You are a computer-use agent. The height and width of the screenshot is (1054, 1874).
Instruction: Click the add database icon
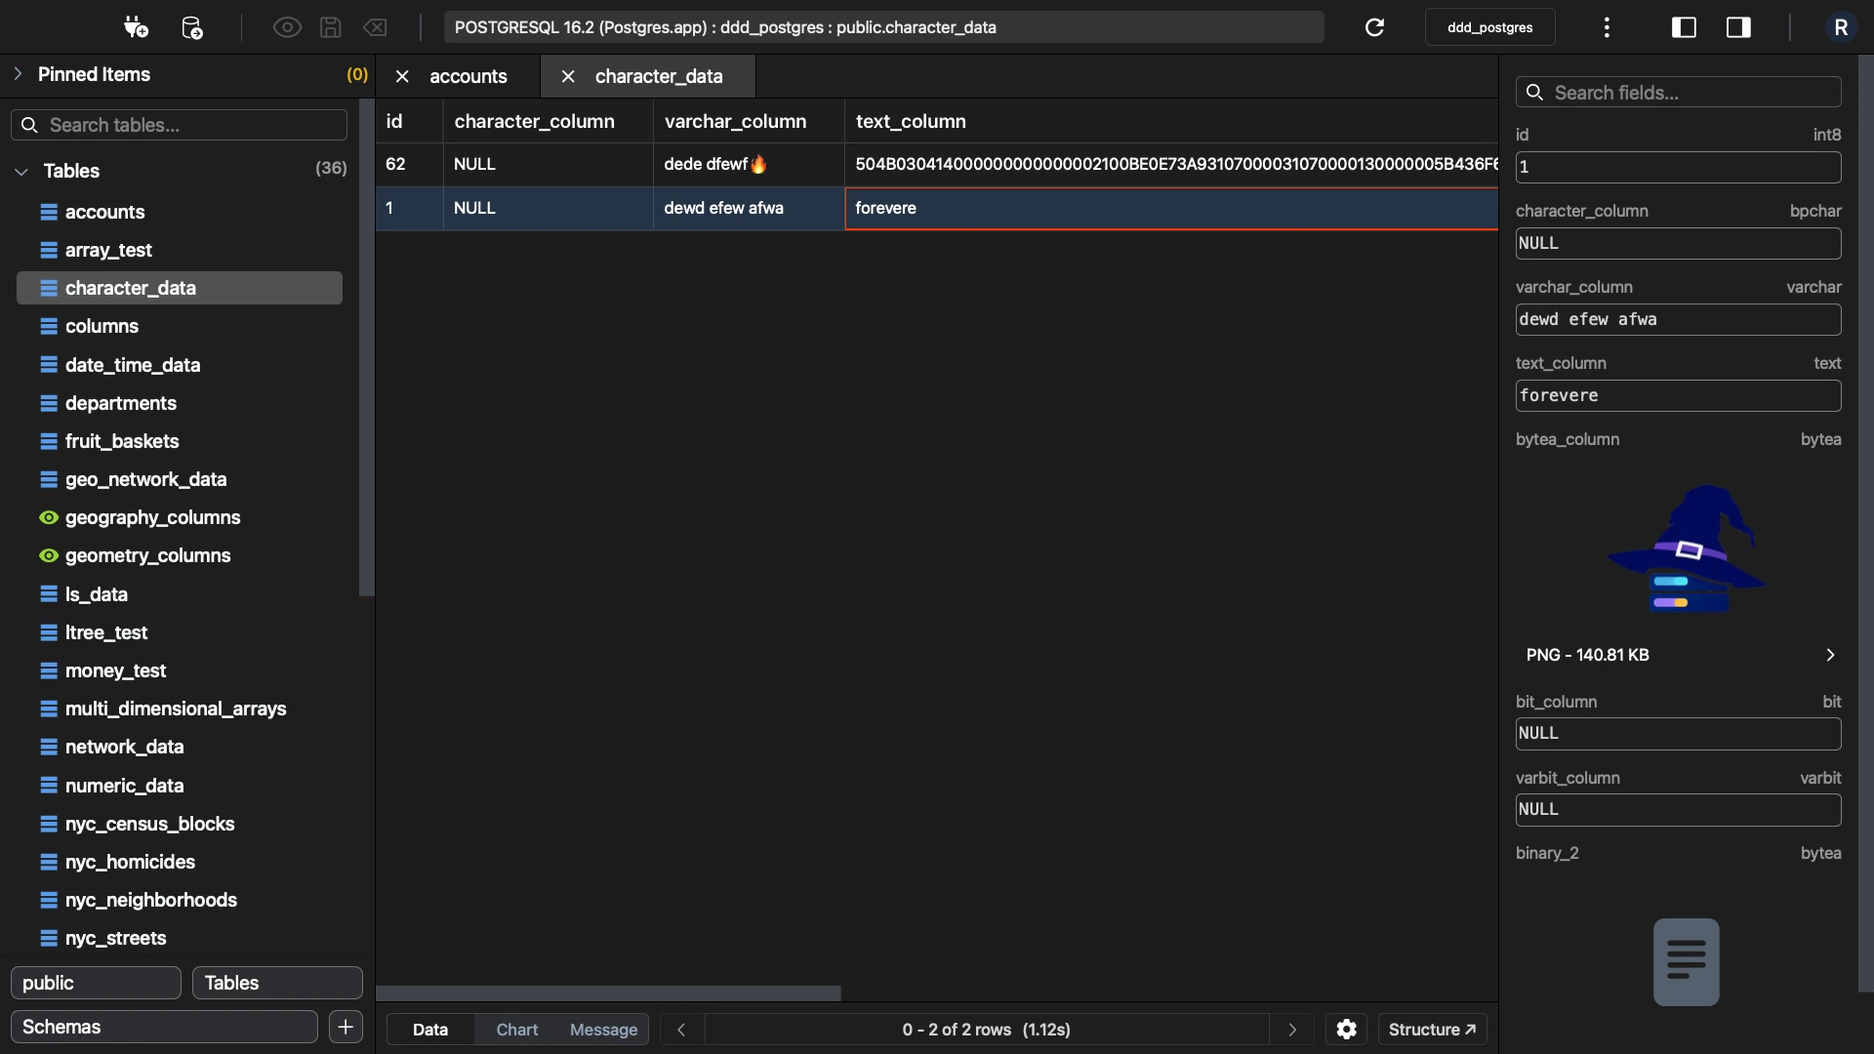192,27
